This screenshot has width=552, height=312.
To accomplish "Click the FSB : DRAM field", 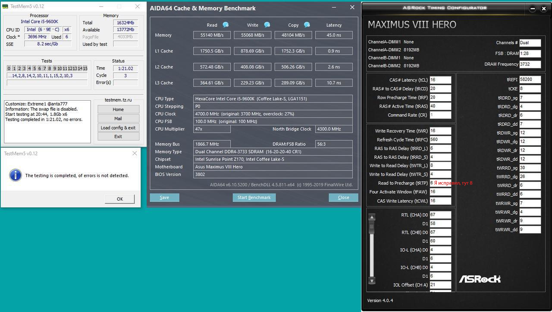I will [530, 53].
